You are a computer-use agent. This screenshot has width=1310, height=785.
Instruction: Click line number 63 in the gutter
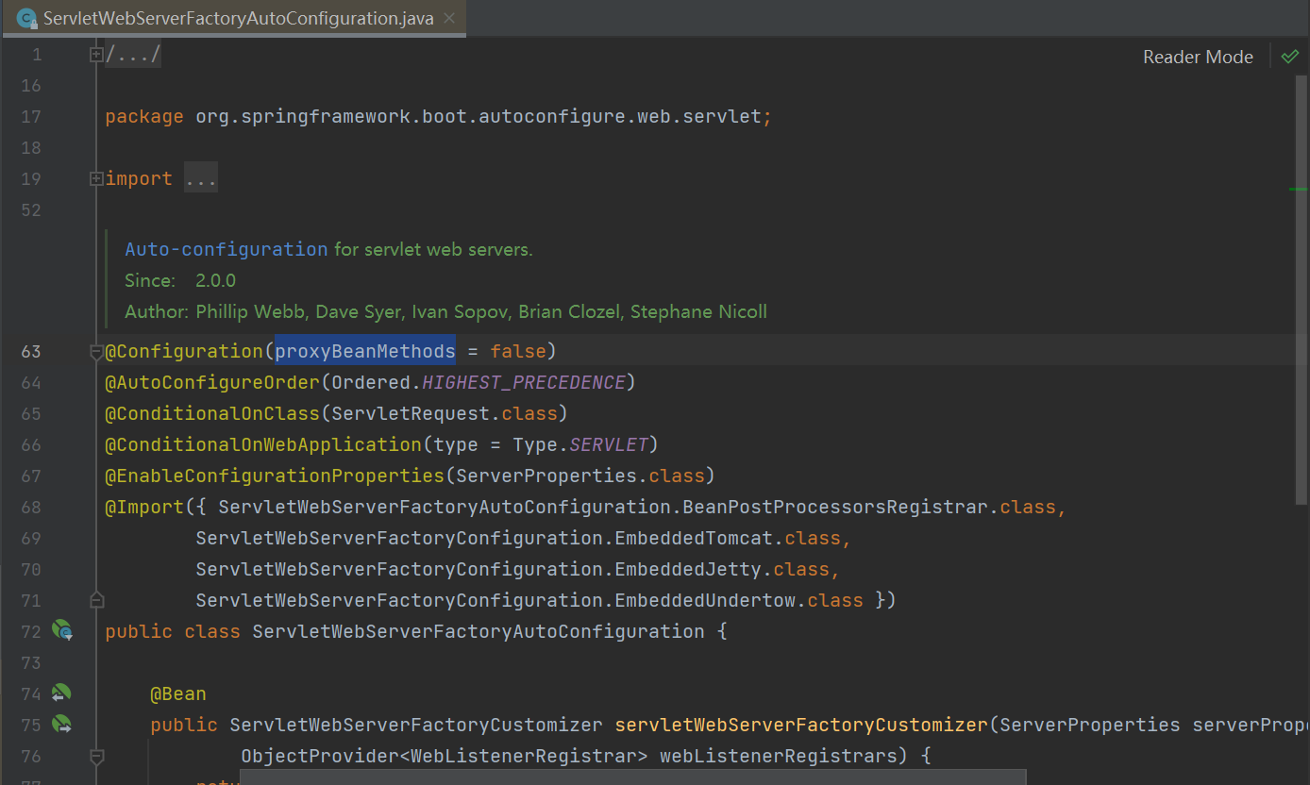pos(31,351)
